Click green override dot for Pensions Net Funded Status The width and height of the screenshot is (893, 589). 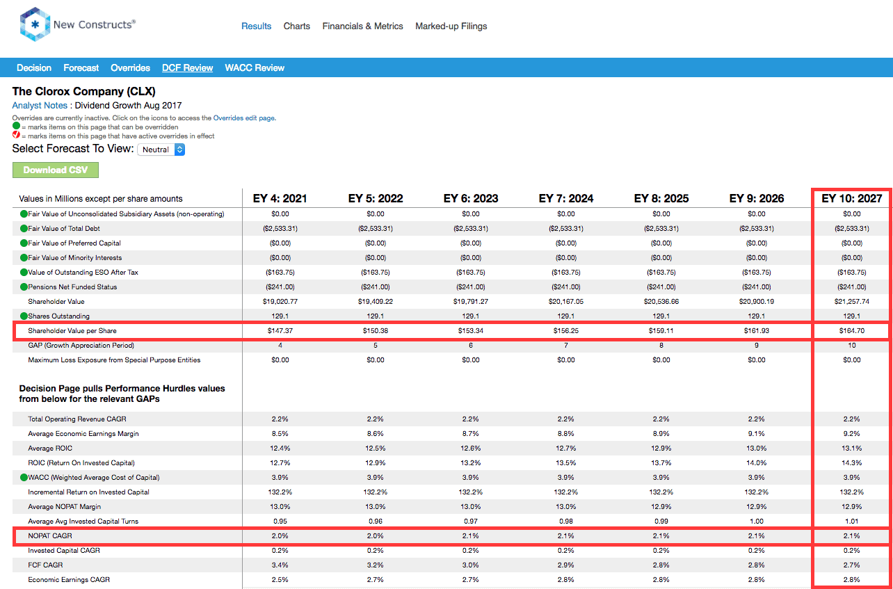click(x=24, y=287)
